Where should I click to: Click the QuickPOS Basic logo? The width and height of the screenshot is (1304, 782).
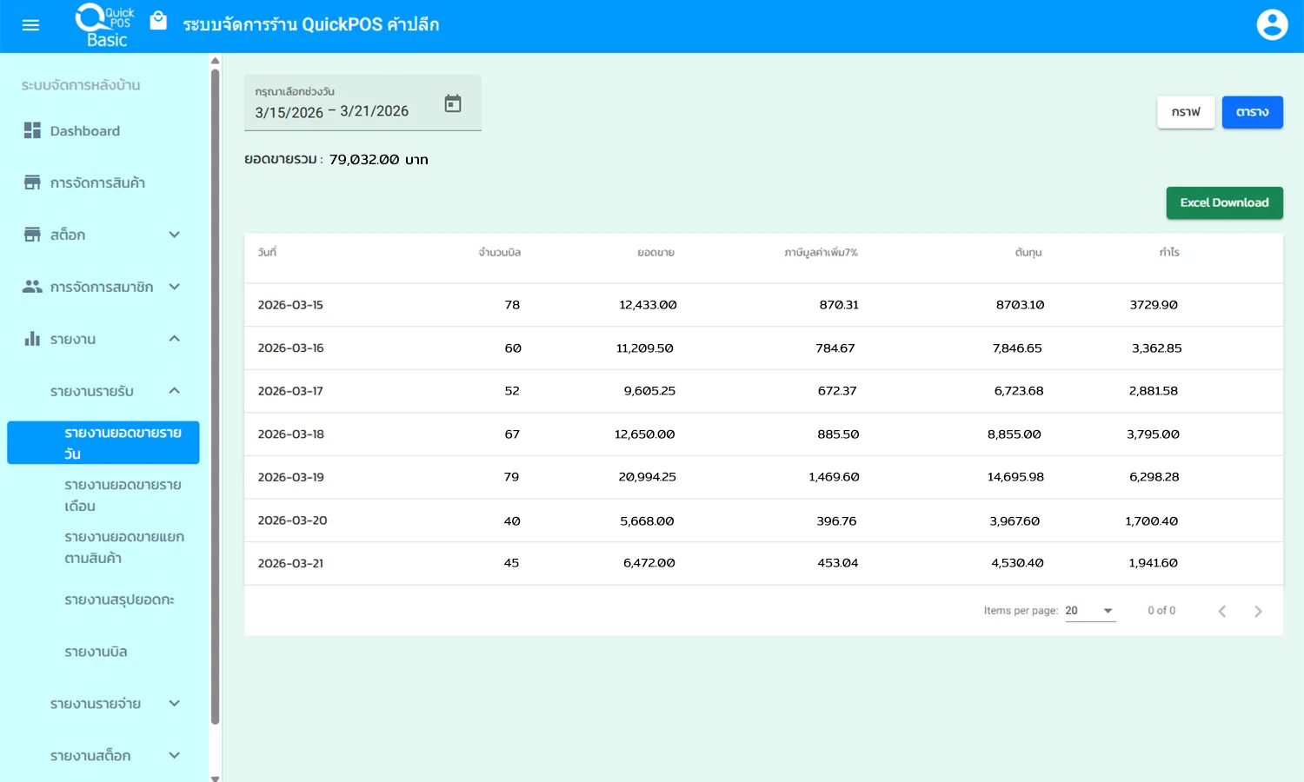(x=105, y=25)
